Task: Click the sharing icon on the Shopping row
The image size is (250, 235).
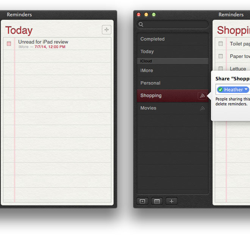Action: [x=202, y=96]
